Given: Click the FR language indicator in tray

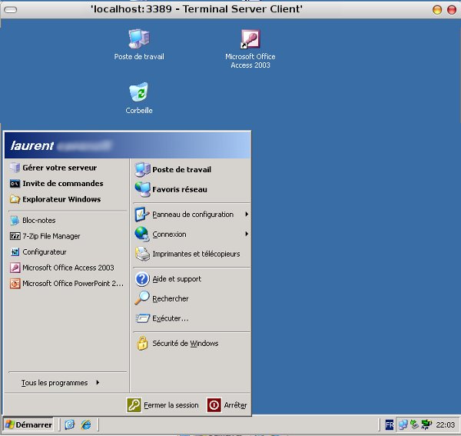Looking at the screenshot, I should [390, 424].
